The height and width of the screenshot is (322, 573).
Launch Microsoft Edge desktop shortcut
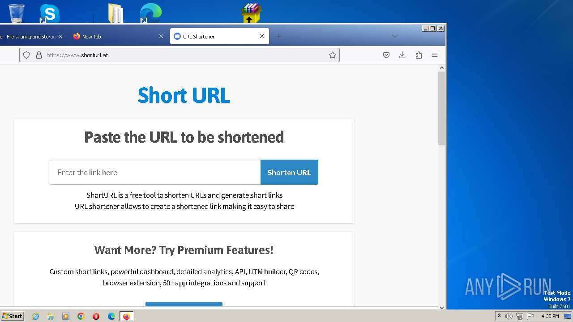point(150,13)
